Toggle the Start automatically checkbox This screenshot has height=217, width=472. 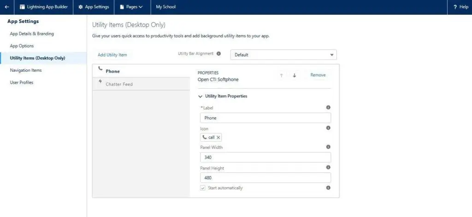click(203, 188)
